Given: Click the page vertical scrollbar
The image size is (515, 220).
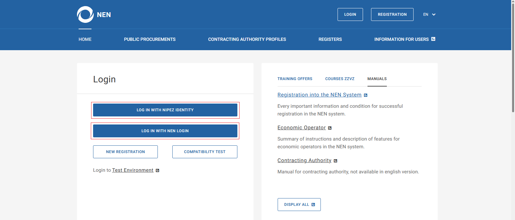Looking at the screenshot, I should [513, 58].
